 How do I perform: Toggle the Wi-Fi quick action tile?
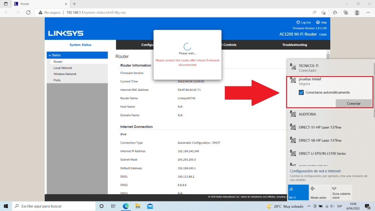coord(298,192)
